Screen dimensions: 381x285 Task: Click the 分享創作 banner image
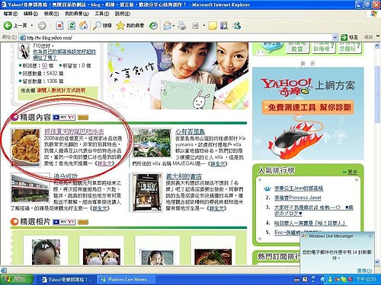coord(178,76)
